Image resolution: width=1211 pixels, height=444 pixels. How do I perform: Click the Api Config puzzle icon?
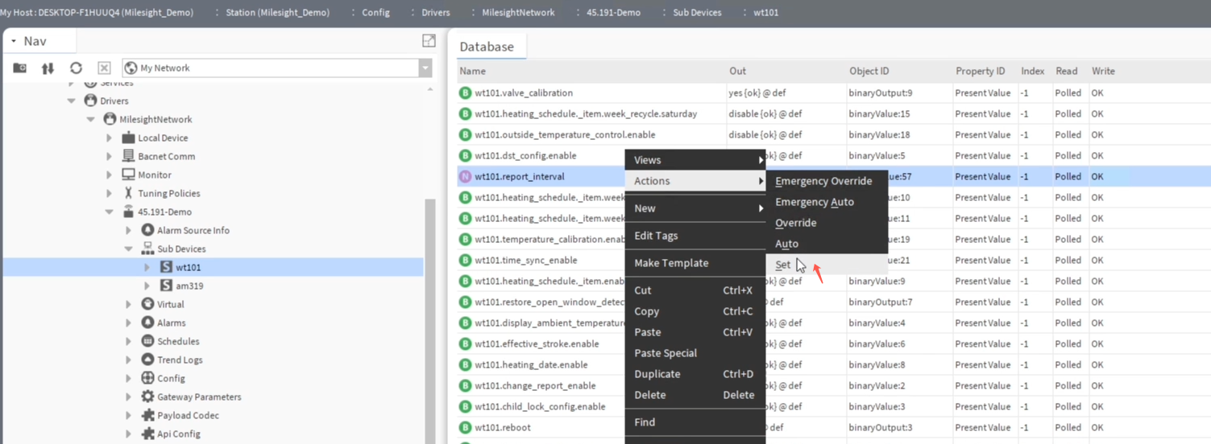click(147, 434)
